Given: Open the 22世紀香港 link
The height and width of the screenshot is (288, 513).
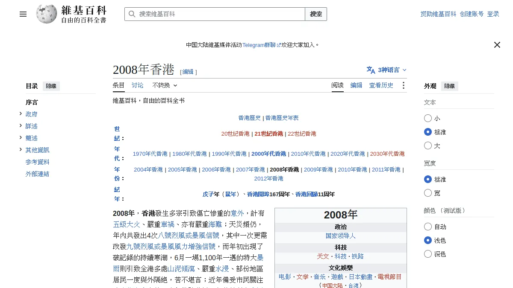Looking at the screenshot, I should 302,134.
